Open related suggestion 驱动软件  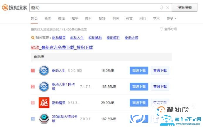114,38
